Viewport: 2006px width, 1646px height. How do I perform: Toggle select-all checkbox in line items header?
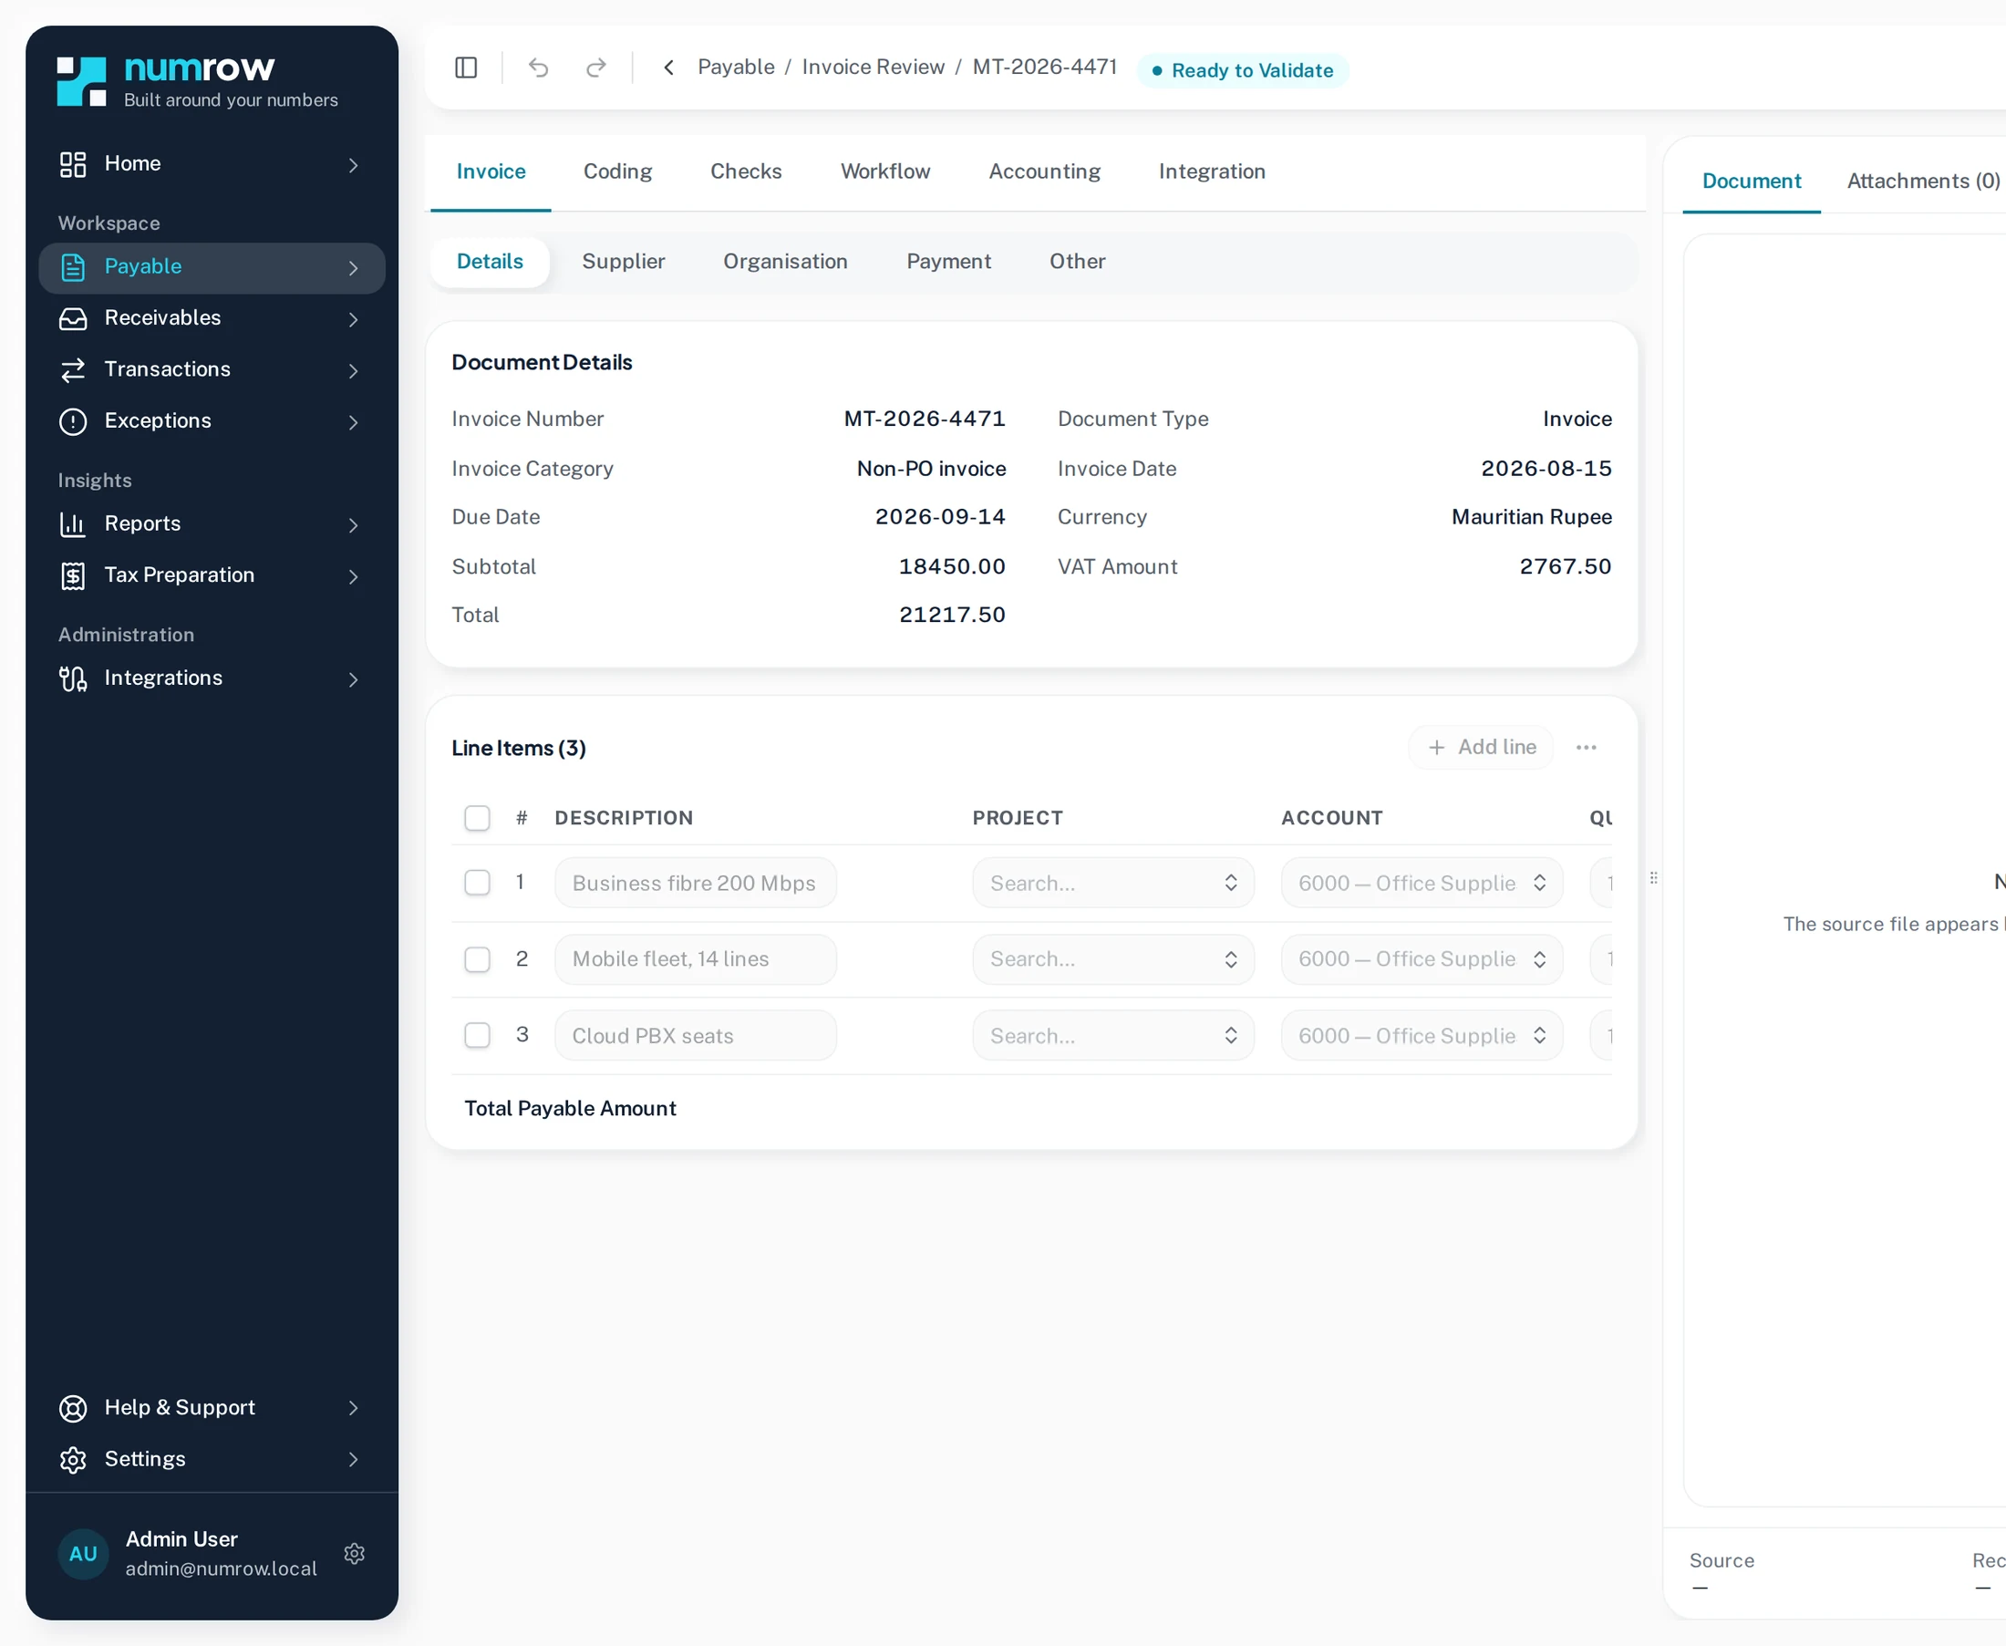tap(477, 817)
